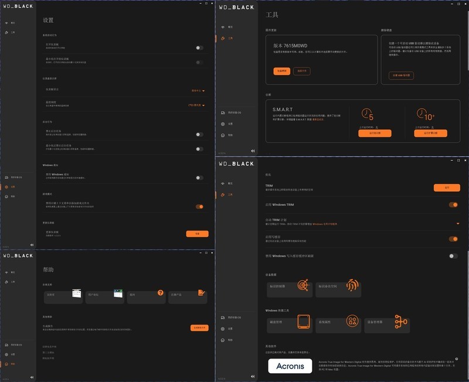Screen dimensions: 469x382
Task: Run short diagnostic under the clock 5 icon
Action: [375, 133]
